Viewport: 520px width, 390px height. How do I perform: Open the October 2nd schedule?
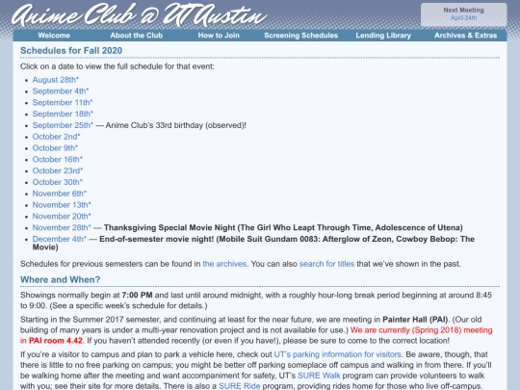(57, 137)
